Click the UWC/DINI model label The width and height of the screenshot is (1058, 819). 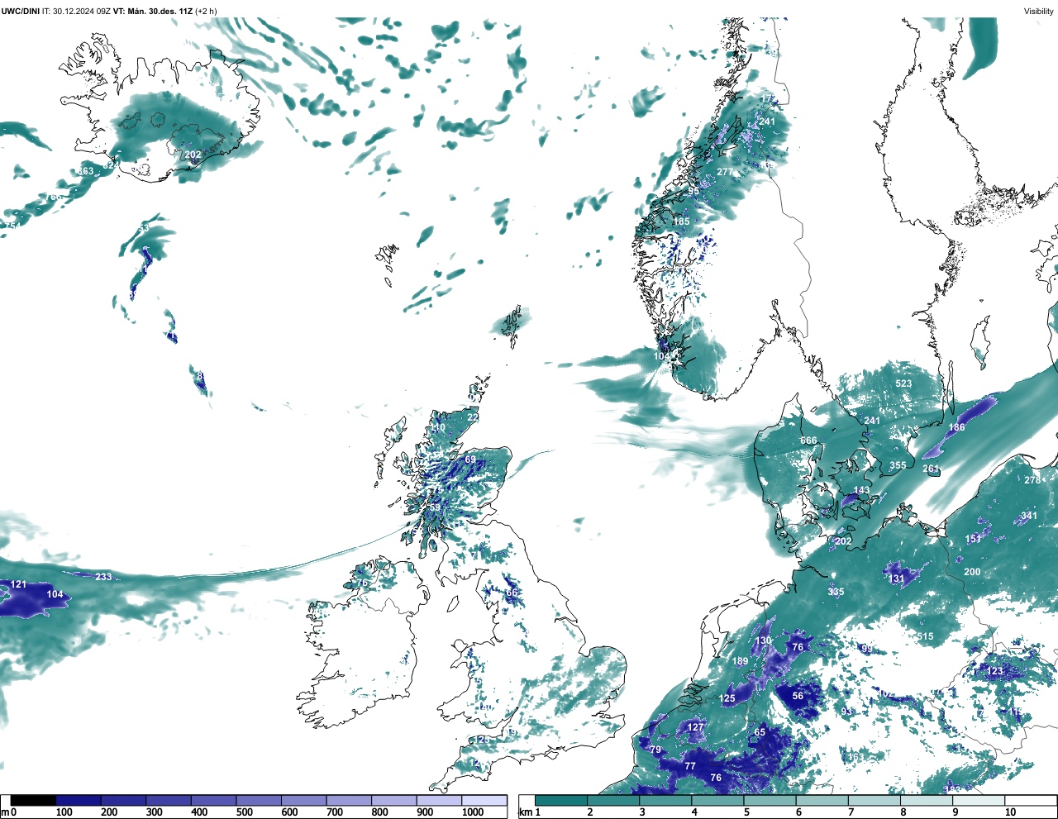click(x=20, y=11)
